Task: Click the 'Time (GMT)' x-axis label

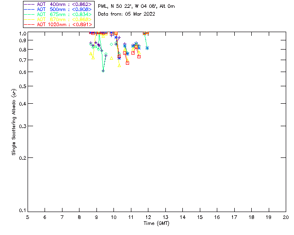Action: (157, 223)
